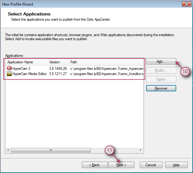Viewport: 193px width, 173px height.
Task: Click version 3.5.1211.27 cell
Action: pyautogui.click(x=58, y=74)
